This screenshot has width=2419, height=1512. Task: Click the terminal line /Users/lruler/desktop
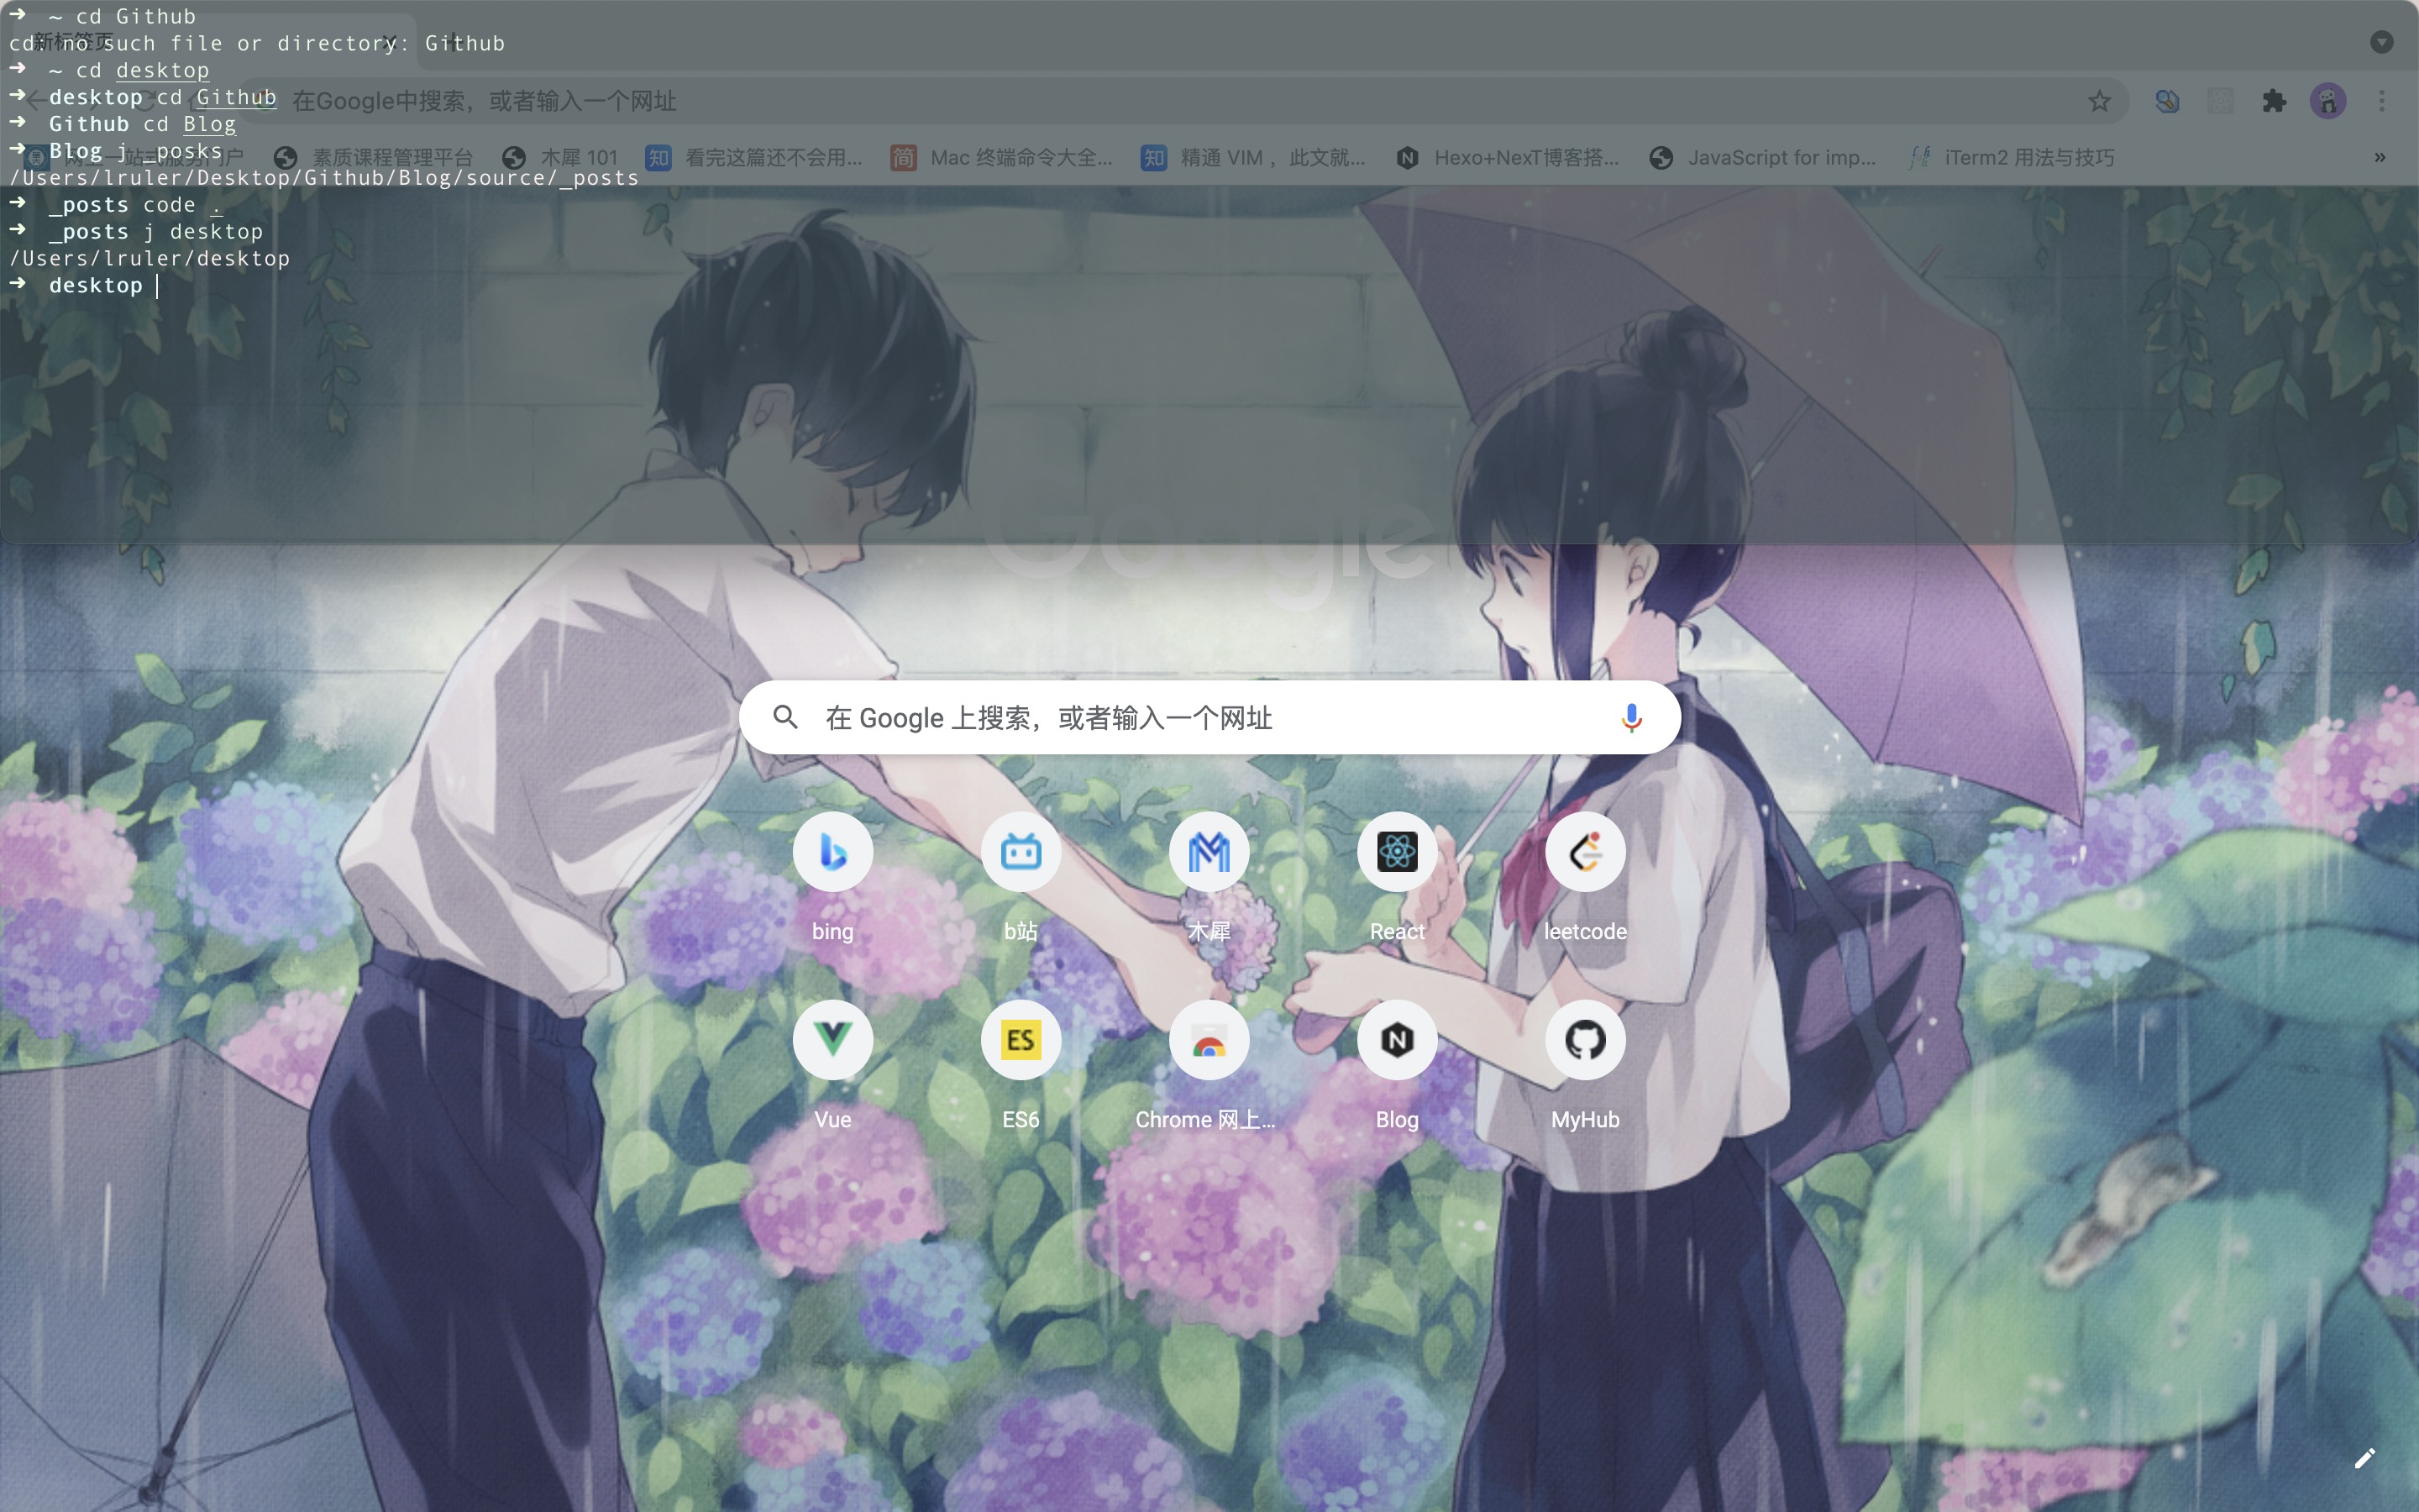(150, 258)
